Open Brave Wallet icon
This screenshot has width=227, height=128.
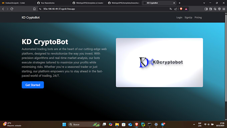211,9
